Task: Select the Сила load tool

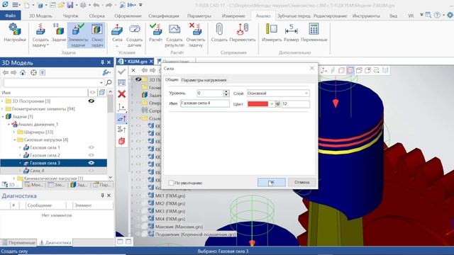Action: (x=117, y=35)
